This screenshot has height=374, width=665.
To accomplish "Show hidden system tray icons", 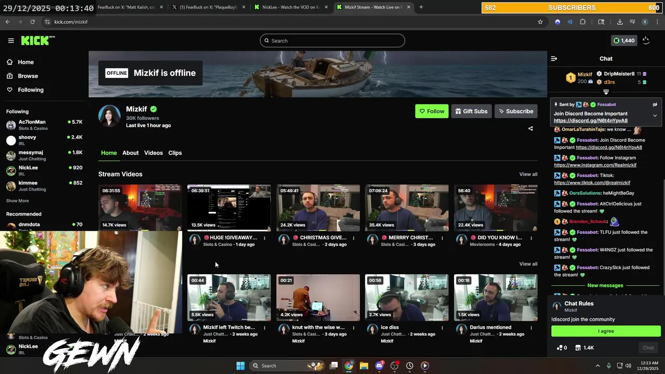I will coord(597,366).
